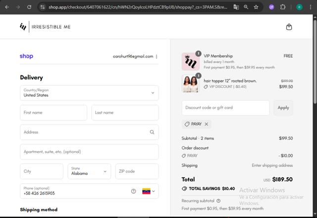This screenshot has height=218, width=317.
Task: Click the Apartment, suite optional field
Action: [x=89, y=152]
